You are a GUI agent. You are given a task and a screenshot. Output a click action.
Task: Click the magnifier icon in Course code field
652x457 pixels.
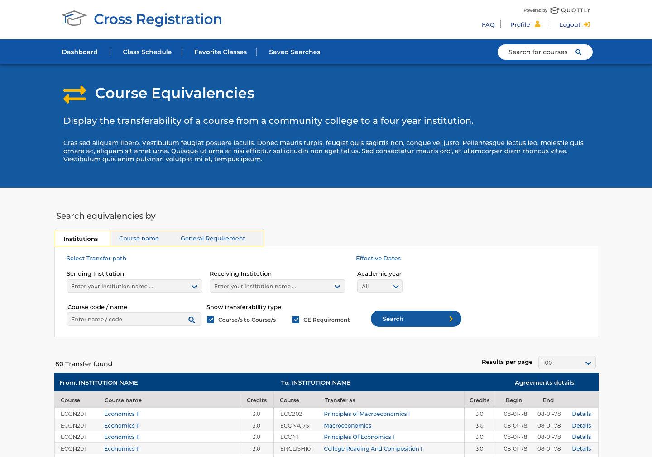pos(192,319)
